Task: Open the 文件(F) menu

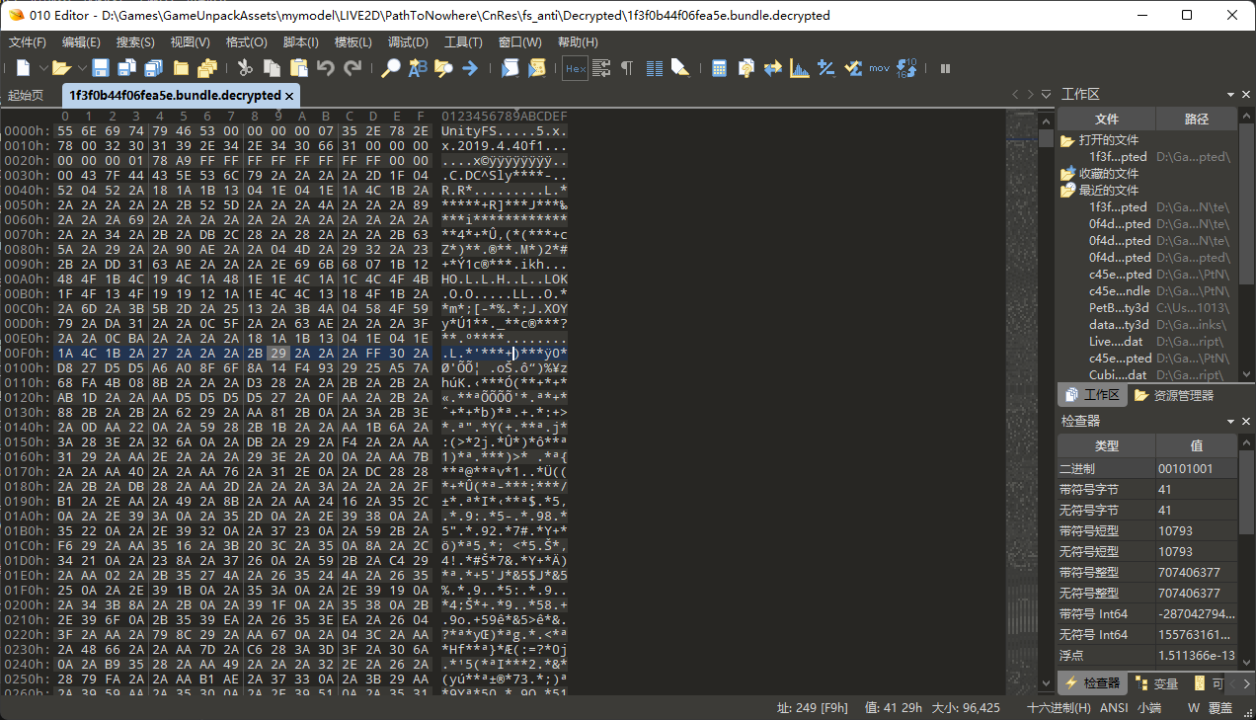Action: pos(28,42)
